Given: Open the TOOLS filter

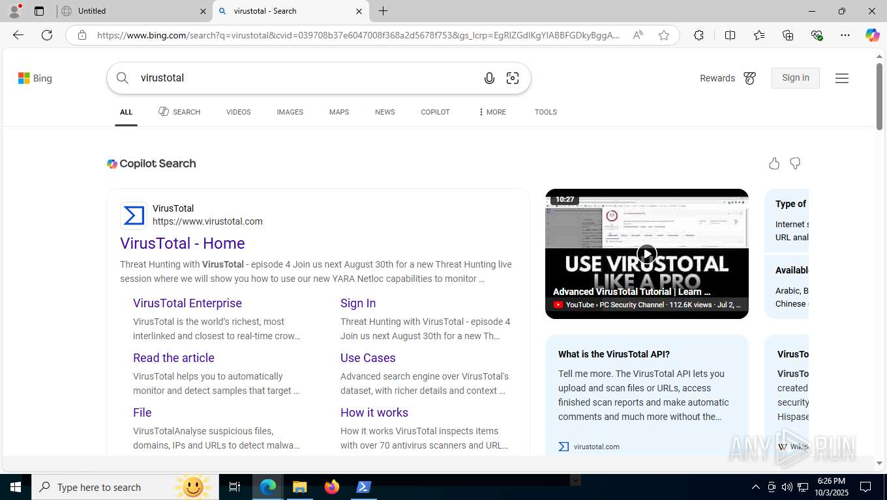Looking at the screenshot, I should [x=546, y=112].
